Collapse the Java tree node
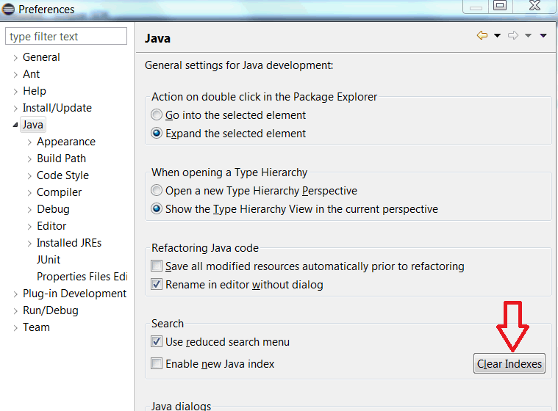Screen dimensions: 558x411 15,125
